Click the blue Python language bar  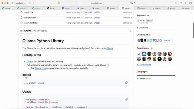point(156,76)
